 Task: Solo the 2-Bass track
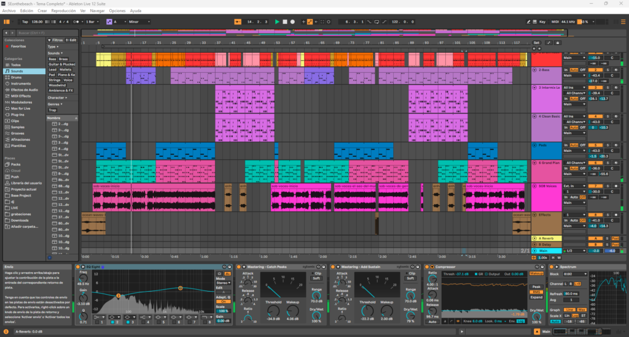click(608, 70)
